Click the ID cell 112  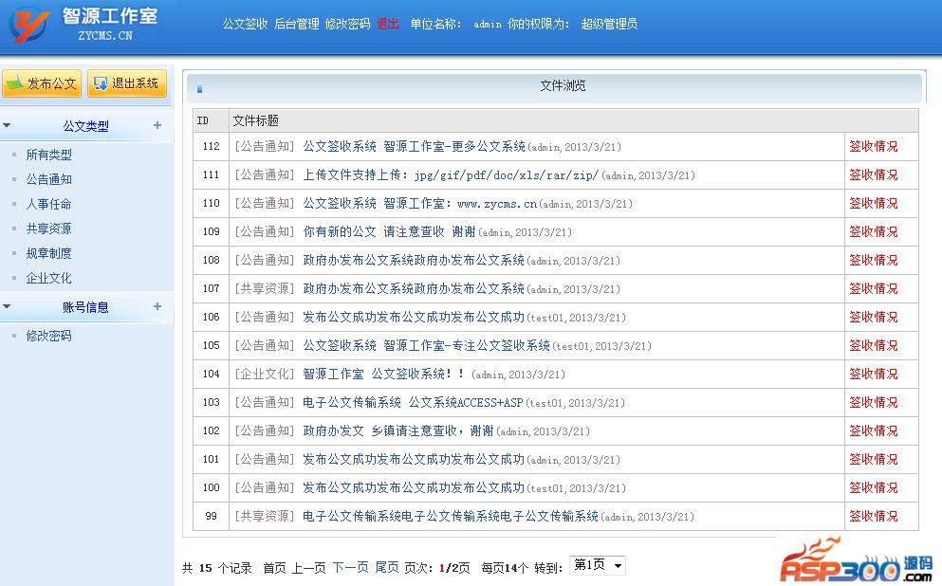coord(211,146)
